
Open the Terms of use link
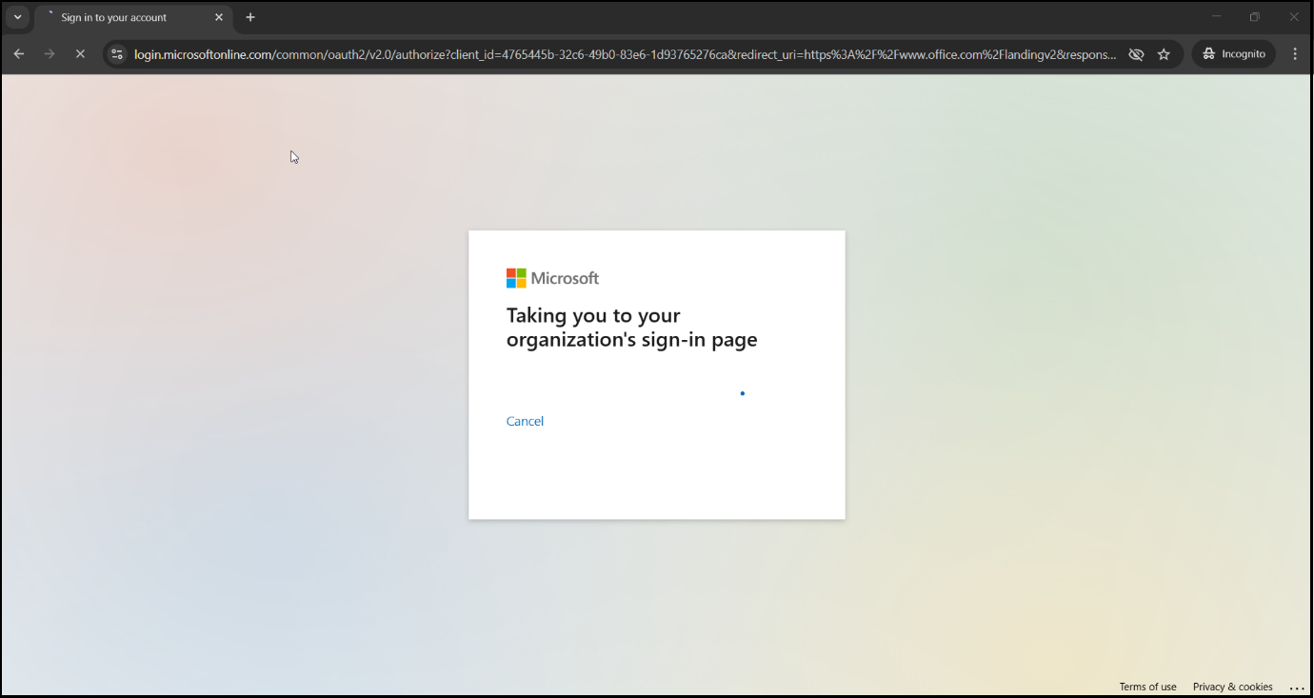pos(1147,687)
